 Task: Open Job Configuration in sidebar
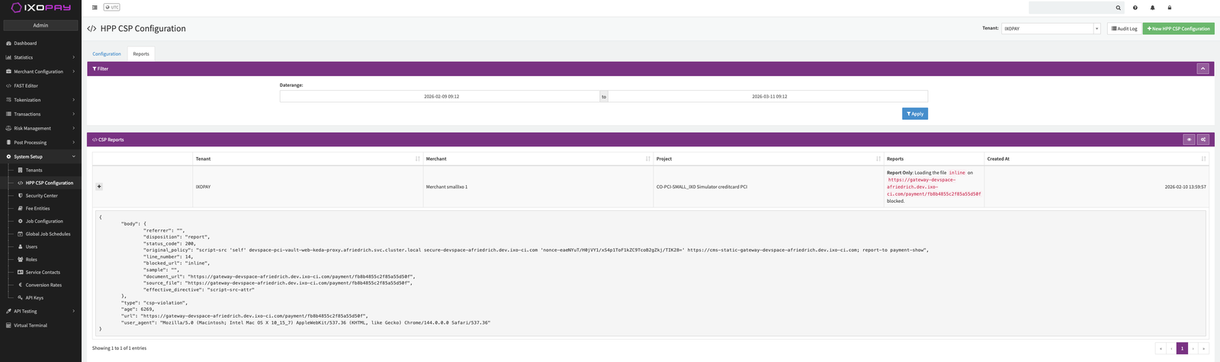coord(40,221)
